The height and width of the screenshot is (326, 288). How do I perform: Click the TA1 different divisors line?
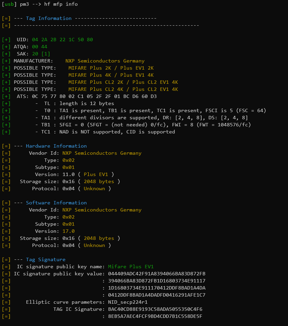pyautogui.click(x=142, y=118)
